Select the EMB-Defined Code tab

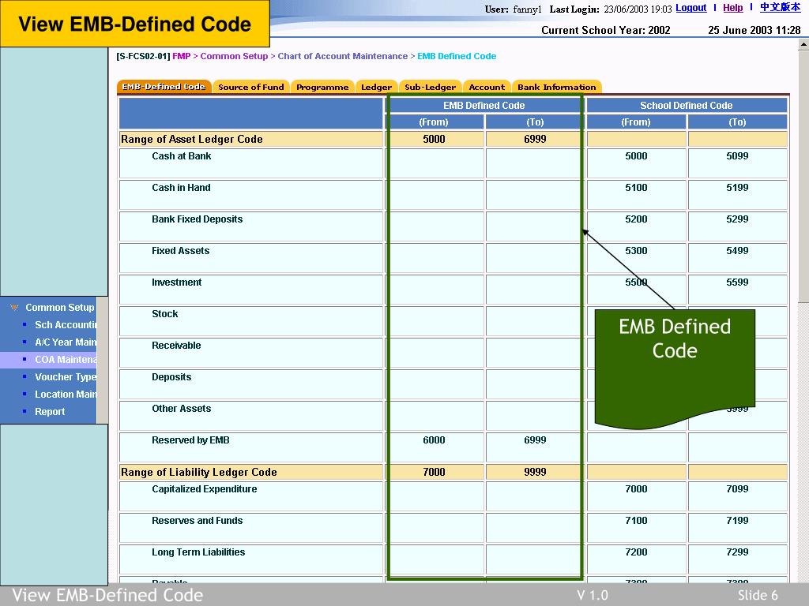point(164,87)
